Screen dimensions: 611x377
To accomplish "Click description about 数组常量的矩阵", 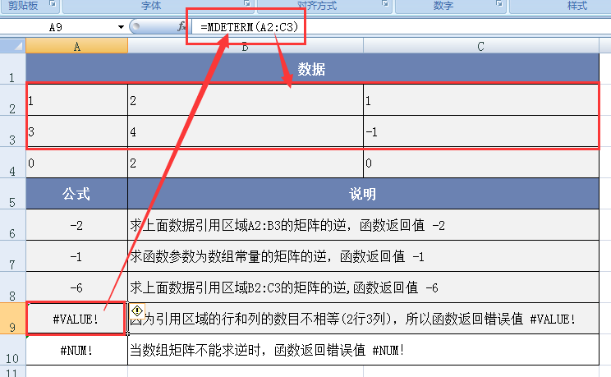I will pos(363,256).
